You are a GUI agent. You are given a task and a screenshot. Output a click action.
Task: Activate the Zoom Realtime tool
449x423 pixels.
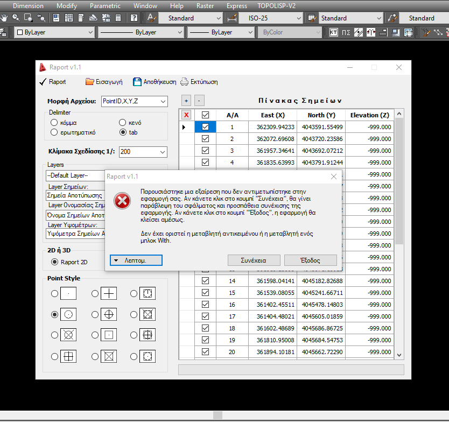(16, 18)
